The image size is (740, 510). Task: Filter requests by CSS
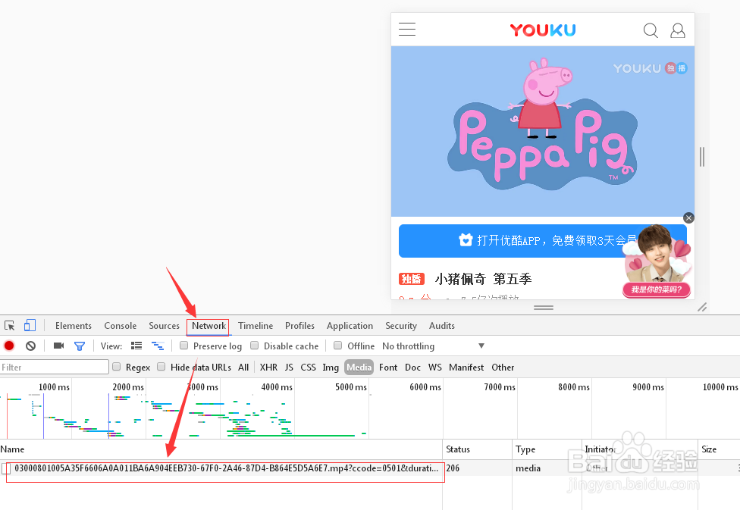click(x=308, y=367)
